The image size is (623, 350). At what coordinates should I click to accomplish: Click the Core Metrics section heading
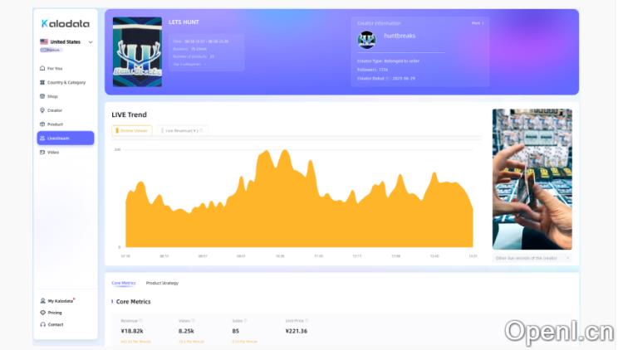pos(134,302)
